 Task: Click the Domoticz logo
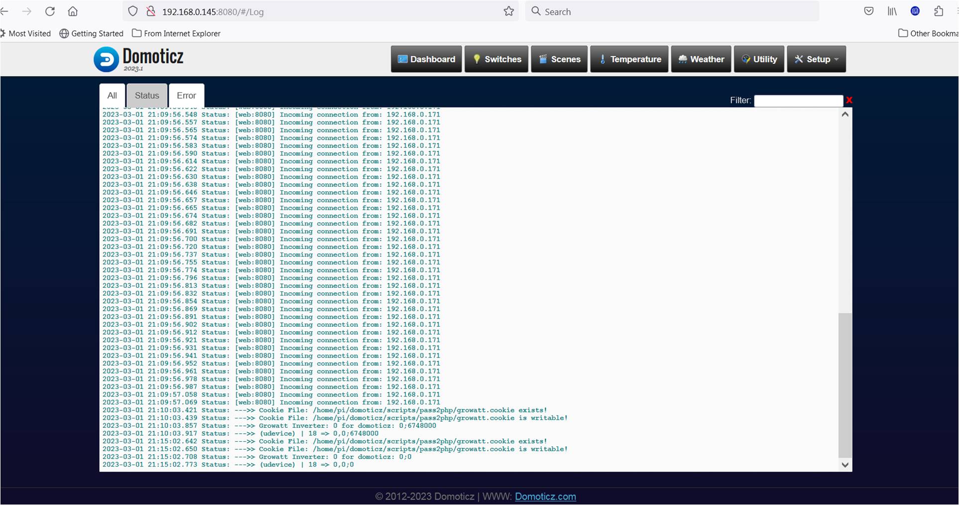[138, 59]
